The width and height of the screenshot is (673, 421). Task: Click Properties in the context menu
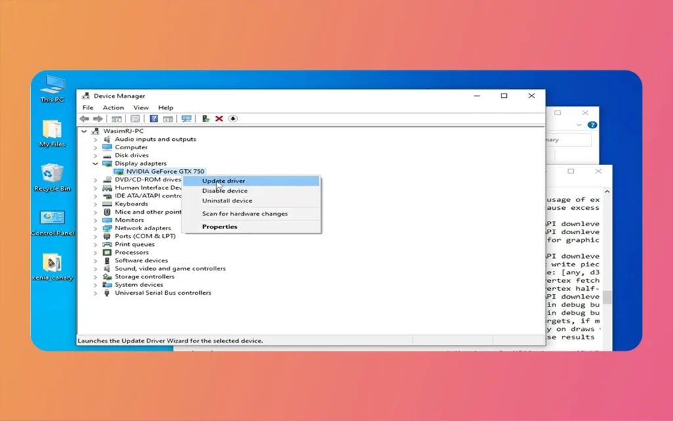point(220,227)
